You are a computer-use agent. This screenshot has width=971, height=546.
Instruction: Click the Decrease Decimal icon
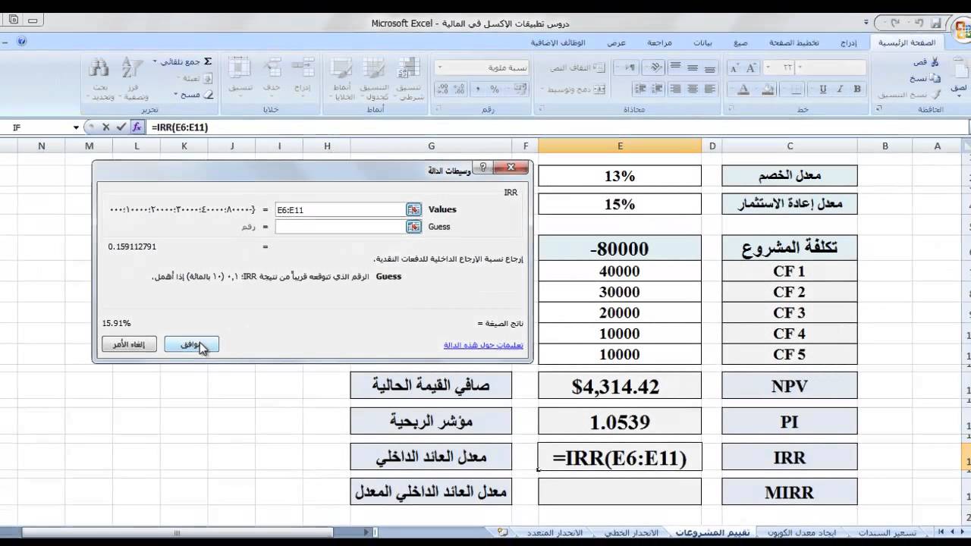coord(442,89)
